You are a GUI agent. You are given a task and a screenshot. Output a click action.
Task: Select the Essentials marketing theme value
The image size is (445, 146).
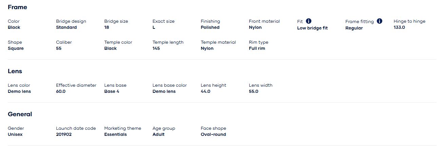tap(115, 134)
